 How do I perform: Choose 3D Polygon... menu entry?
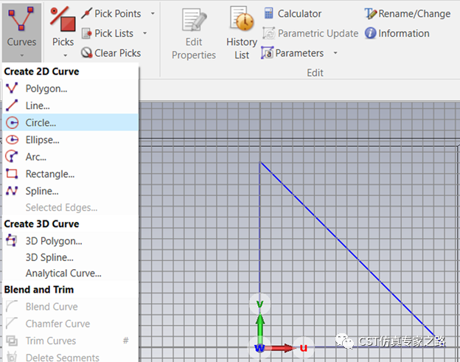tap(71, 241)
